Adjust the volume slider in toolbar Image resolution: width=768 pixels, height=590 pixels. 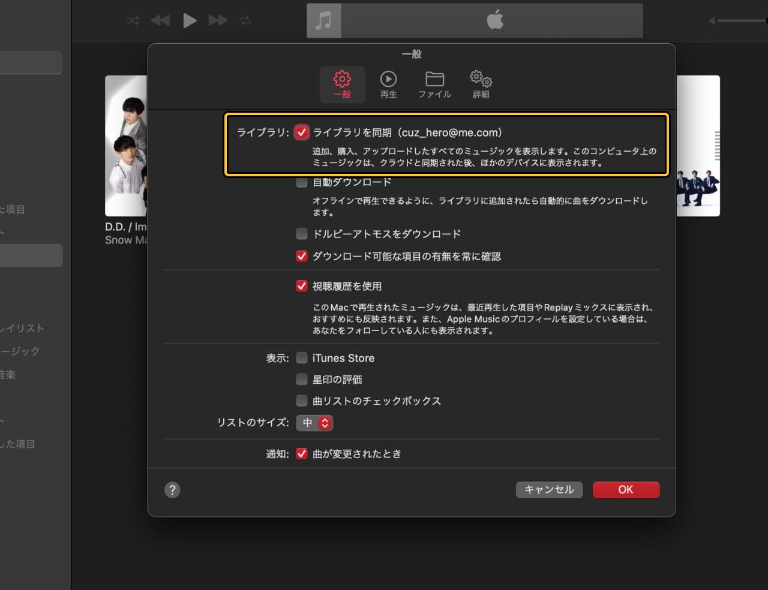coord(743,21)
